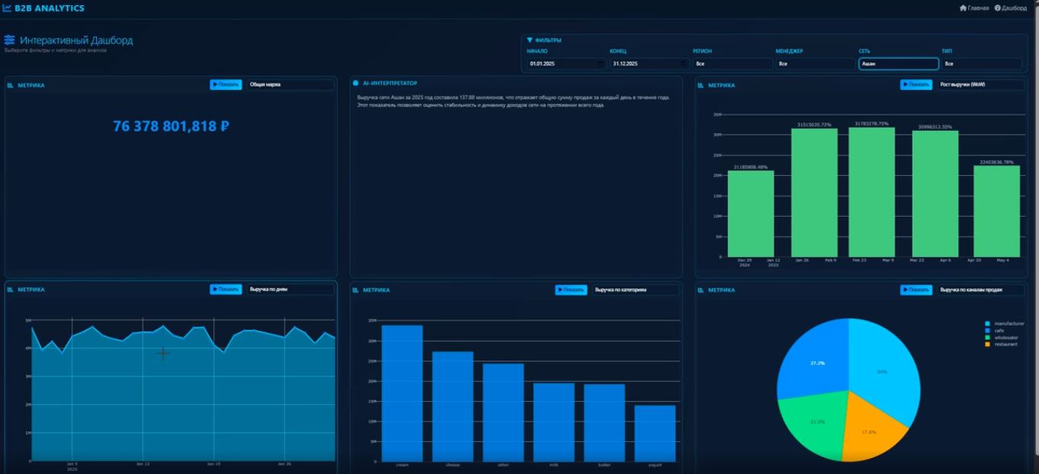The image size is (1039, 474).
Task: Click the funnel icon next to ФИЛЬТРЫ
Action: point(530,40)
